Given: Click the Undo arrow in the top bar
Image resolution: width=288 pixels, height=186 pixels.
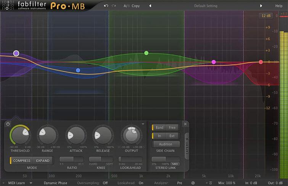Looking at the screenshot, I should (106, 6).
